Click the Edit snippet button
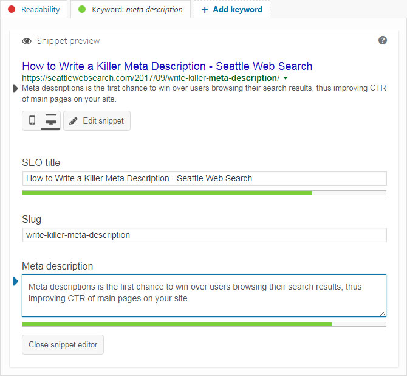The width and height of the screenshot is (407, 376). coord(97,120)
